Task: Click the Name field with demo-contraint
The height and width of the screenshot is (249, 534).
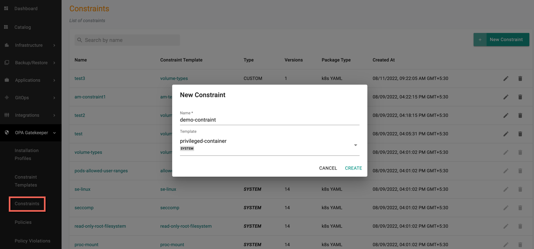Action: pyautogui.click(x=269, y=120)
